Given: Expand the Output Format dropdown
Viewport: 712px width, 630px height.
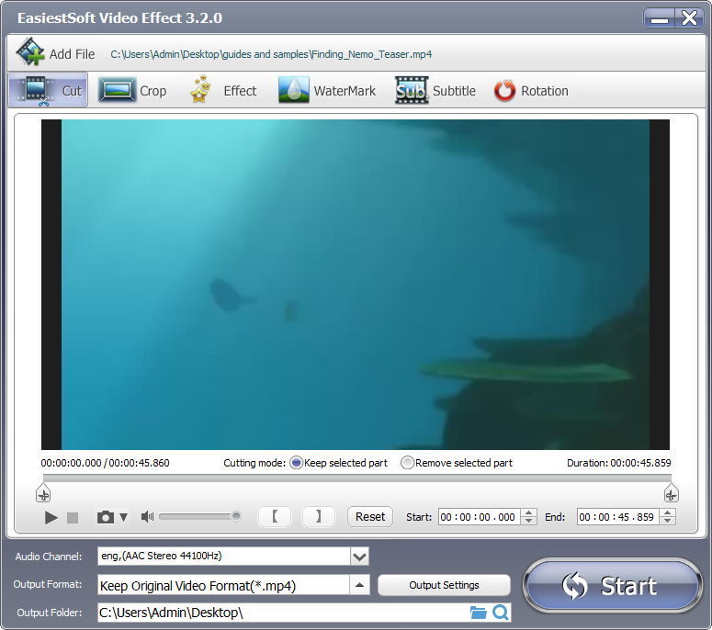Looking at the screenshot, I should coord(359,585).
